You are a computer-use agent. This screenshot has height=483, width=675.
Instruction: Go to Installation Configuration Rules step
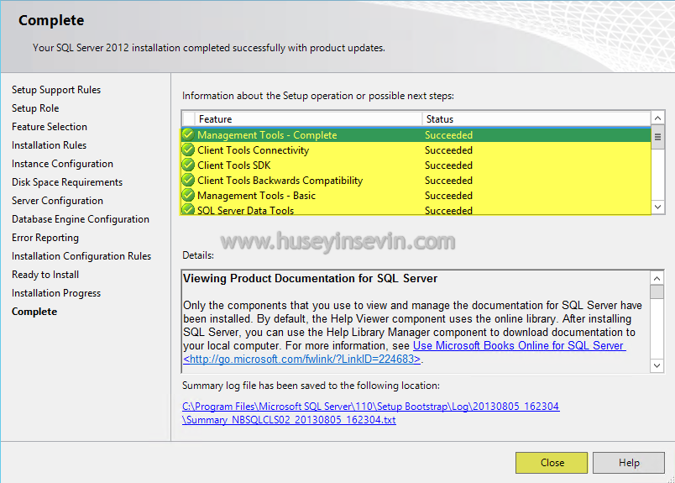(x=81, y=256)
